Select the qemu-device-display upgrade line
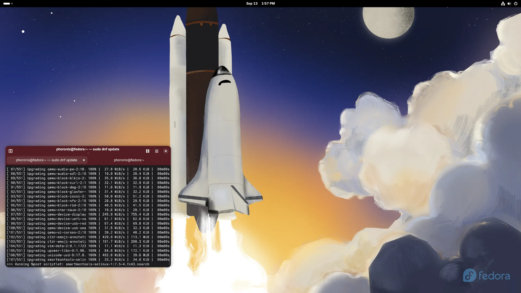The height and width of the screenshot is (293, 521). point(88,214)
